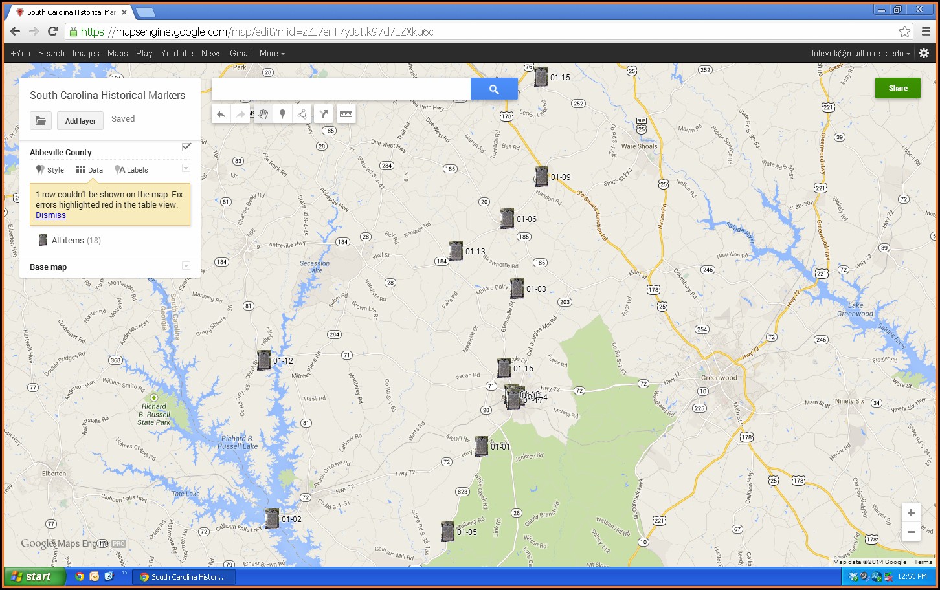Click the undo arrow in map toolbar
Screen dimensions: 940x590
click(x=221, y=115)
